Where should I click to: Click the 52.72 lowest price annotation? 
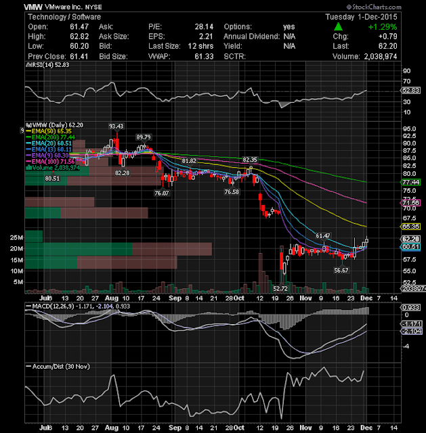point(280,289)
